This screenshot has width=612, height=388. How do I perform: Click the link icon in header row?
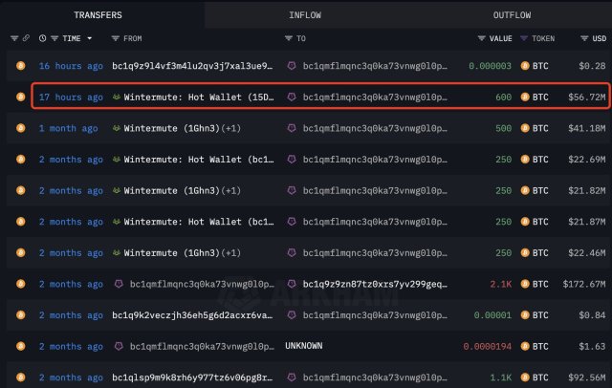27,38
